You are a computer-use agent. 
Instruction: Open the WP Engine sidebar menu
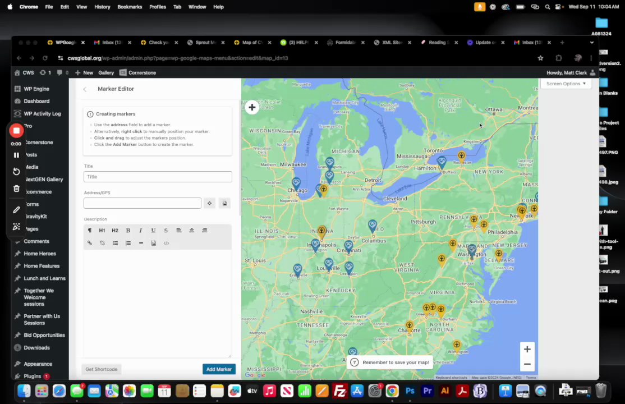click(x=36, y=89)
